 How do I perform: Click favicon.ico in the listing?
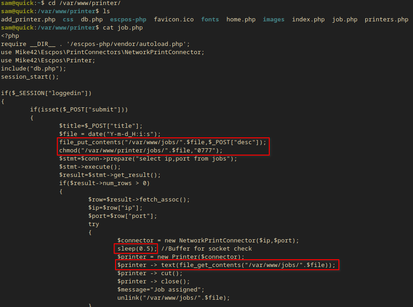[173, 20]
